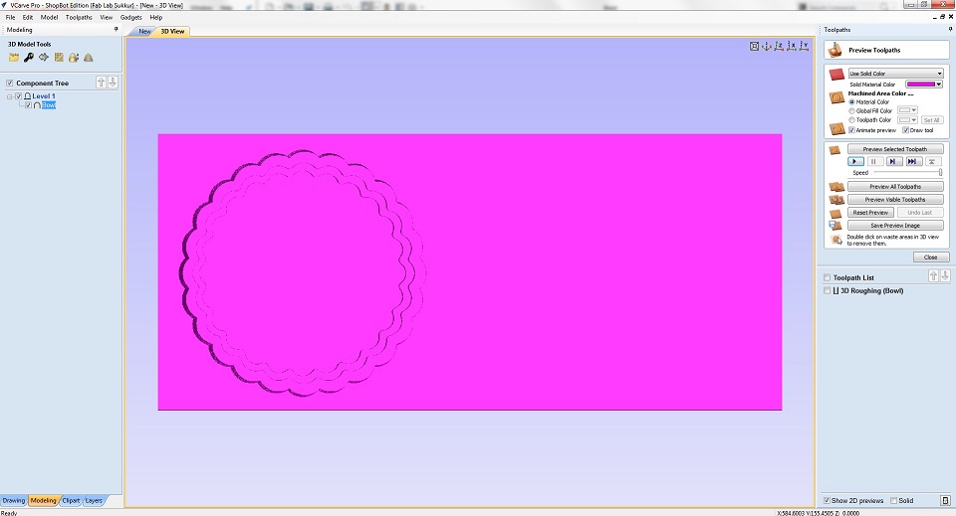Step forward one move in the preview

pos(892,161)
